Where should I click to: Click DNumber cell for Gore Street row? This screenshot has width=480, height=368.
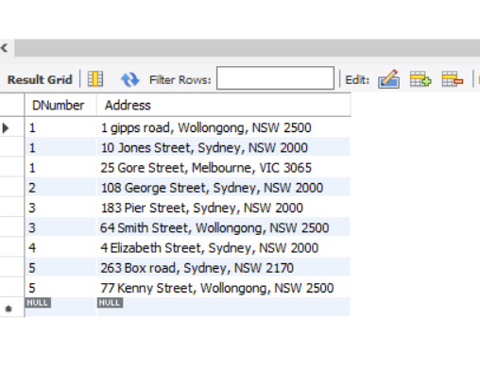60,168
